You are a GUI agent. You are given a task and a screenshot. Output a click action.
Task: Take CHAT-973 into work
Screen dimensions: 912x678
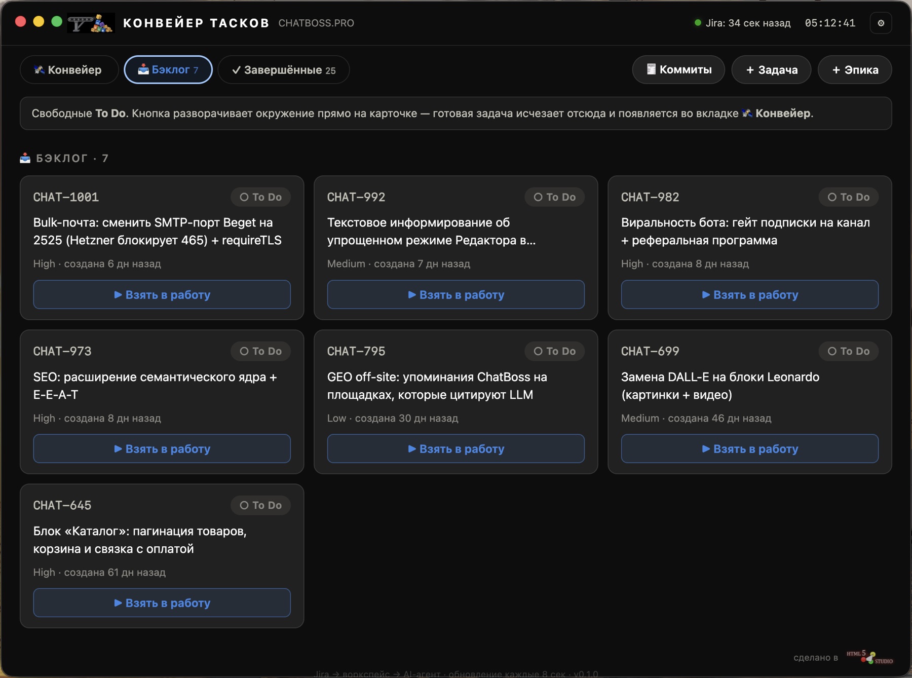pyautogui.click(x=162, y=448)
